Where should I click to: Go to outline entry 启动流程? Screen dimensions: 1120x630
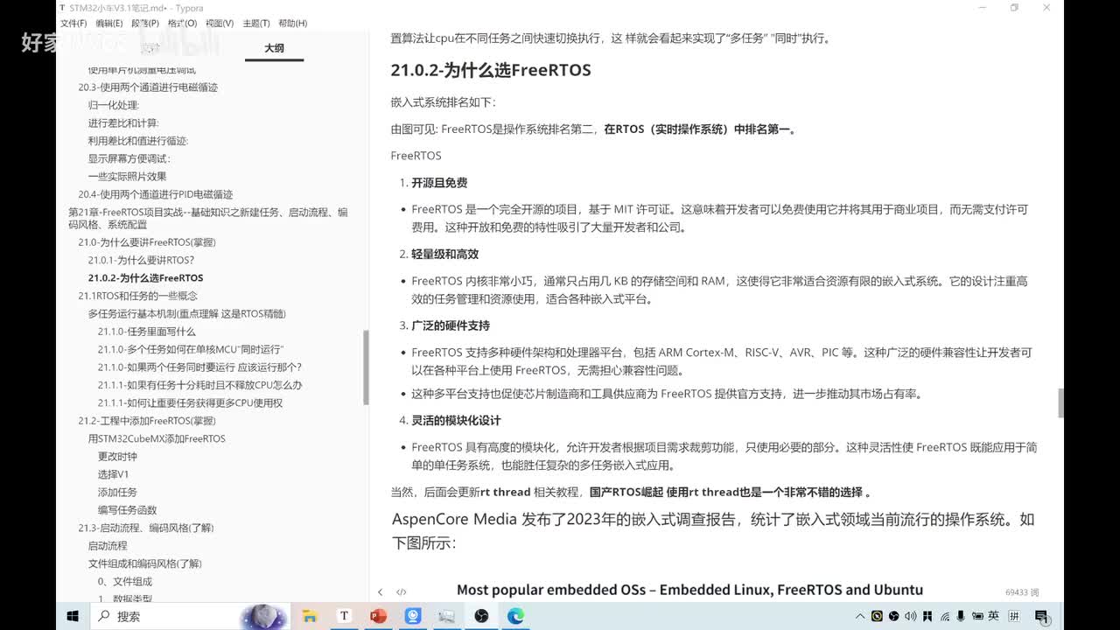pos(107,546)
